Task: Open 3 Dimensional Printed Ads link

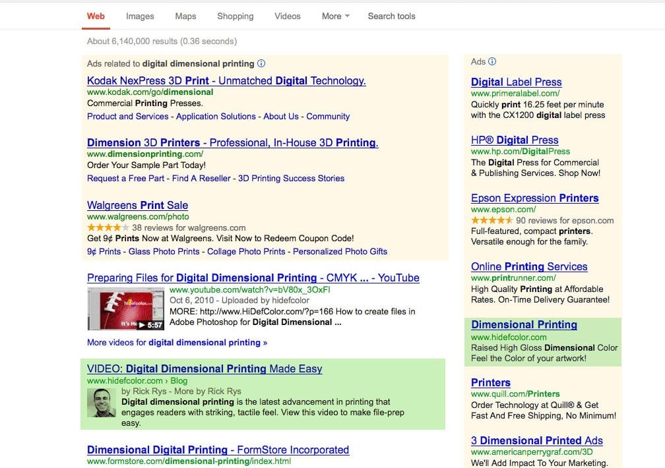Action: click(536, 440)
